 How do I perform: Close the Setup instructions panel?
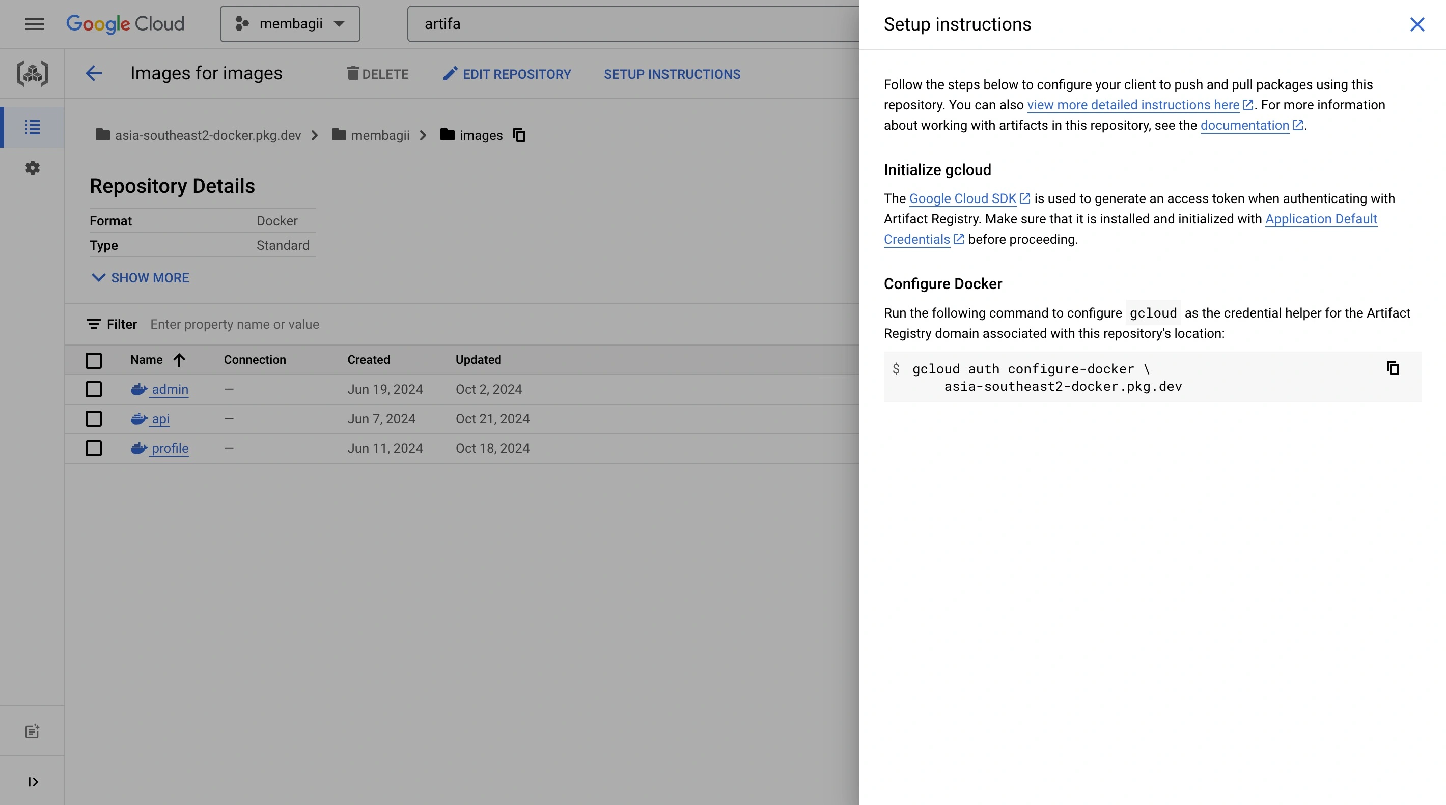coord(1417,24)
